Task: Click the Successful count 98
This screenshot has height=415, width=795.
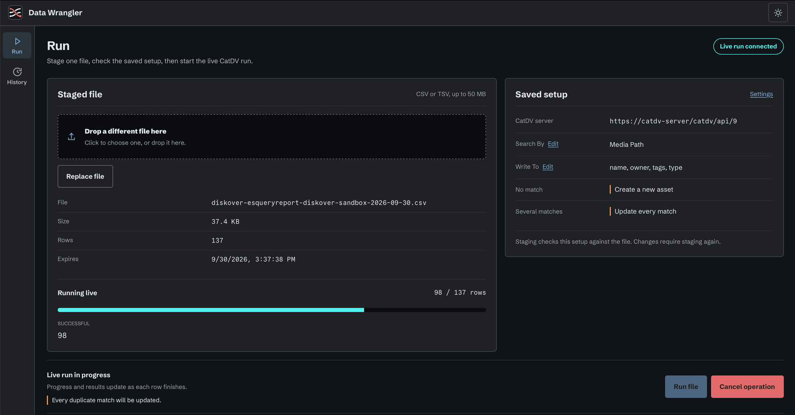Action: 62,336
